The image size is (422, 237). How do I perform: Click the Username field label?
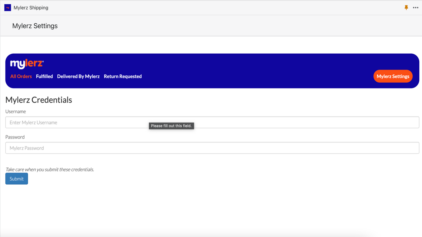point(15,111)
